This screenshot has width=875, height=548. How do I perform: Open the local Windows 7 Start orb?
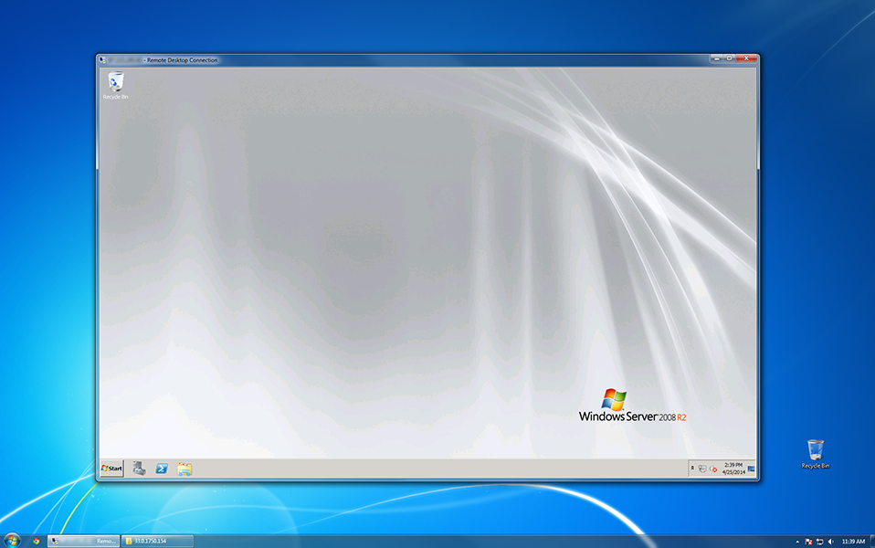point(12,540)
